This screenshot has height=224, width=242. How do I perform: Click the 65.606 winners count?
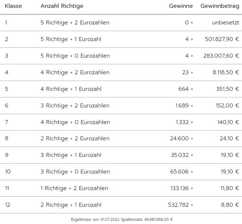[x=179, y=172]
